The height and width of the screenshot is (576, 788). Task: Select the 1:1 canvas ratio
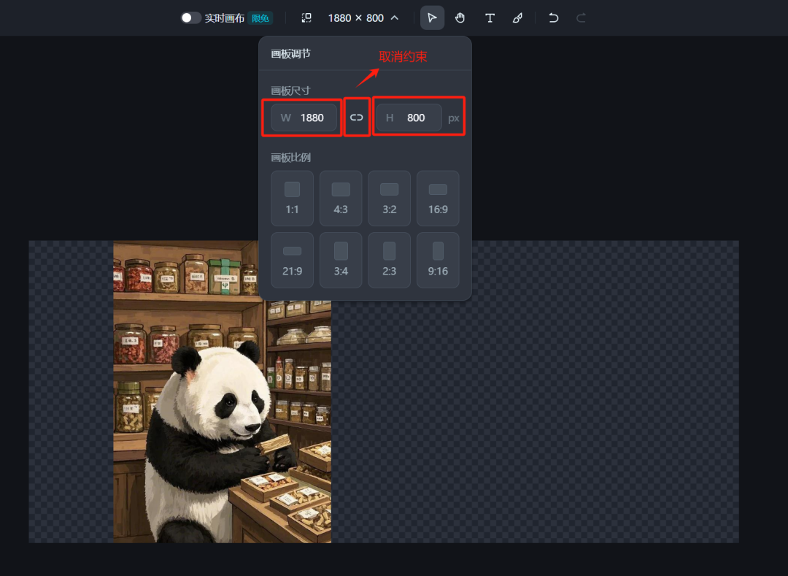tap(292, 198)
